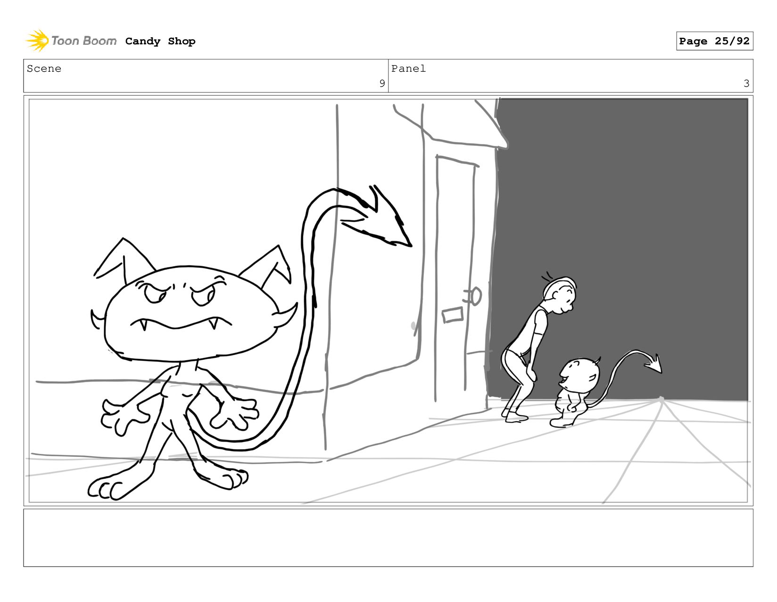Click the storyboard panel drawing
The image size is (777, 602).
[388, 301]
